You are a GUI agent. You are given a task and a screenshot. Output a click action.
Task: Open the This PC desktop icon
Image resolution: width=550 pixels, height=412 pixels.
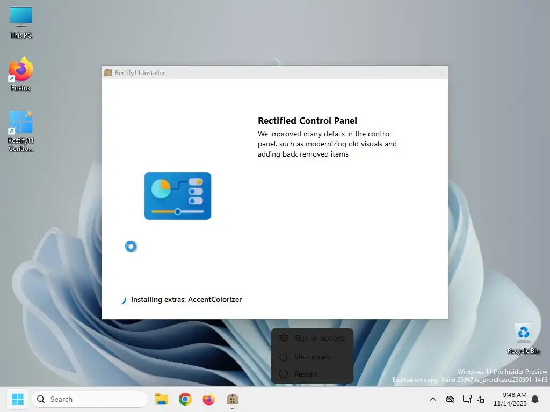(x=21, y=22)
